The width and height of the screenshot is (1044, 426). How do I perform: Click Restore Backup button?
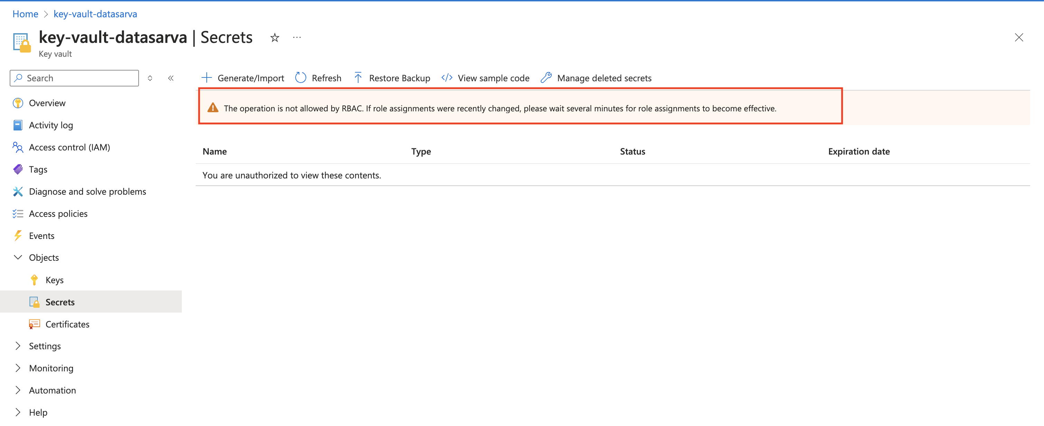pyautogui.click(x=391, y=78)
